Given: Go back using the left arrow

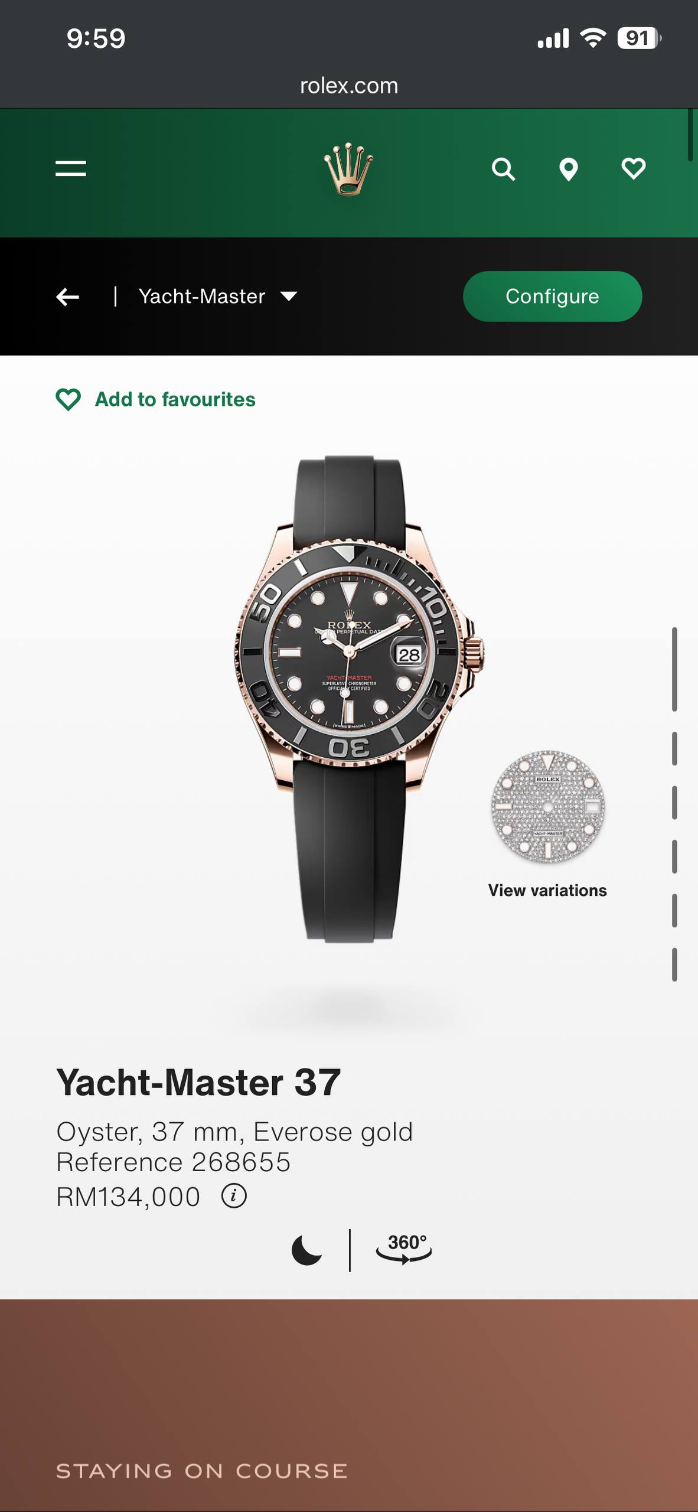Looking at the screenshot, I should tap(68, 296).
